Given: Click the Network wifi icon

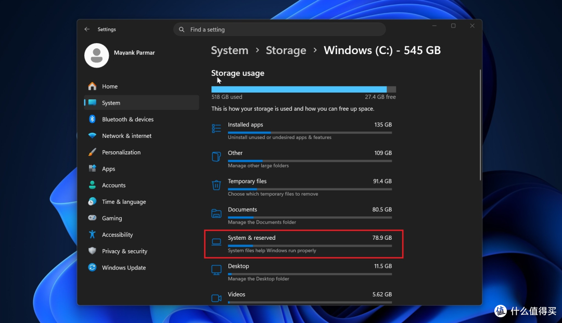Looking at the screenshot, I should pos(92,136).
